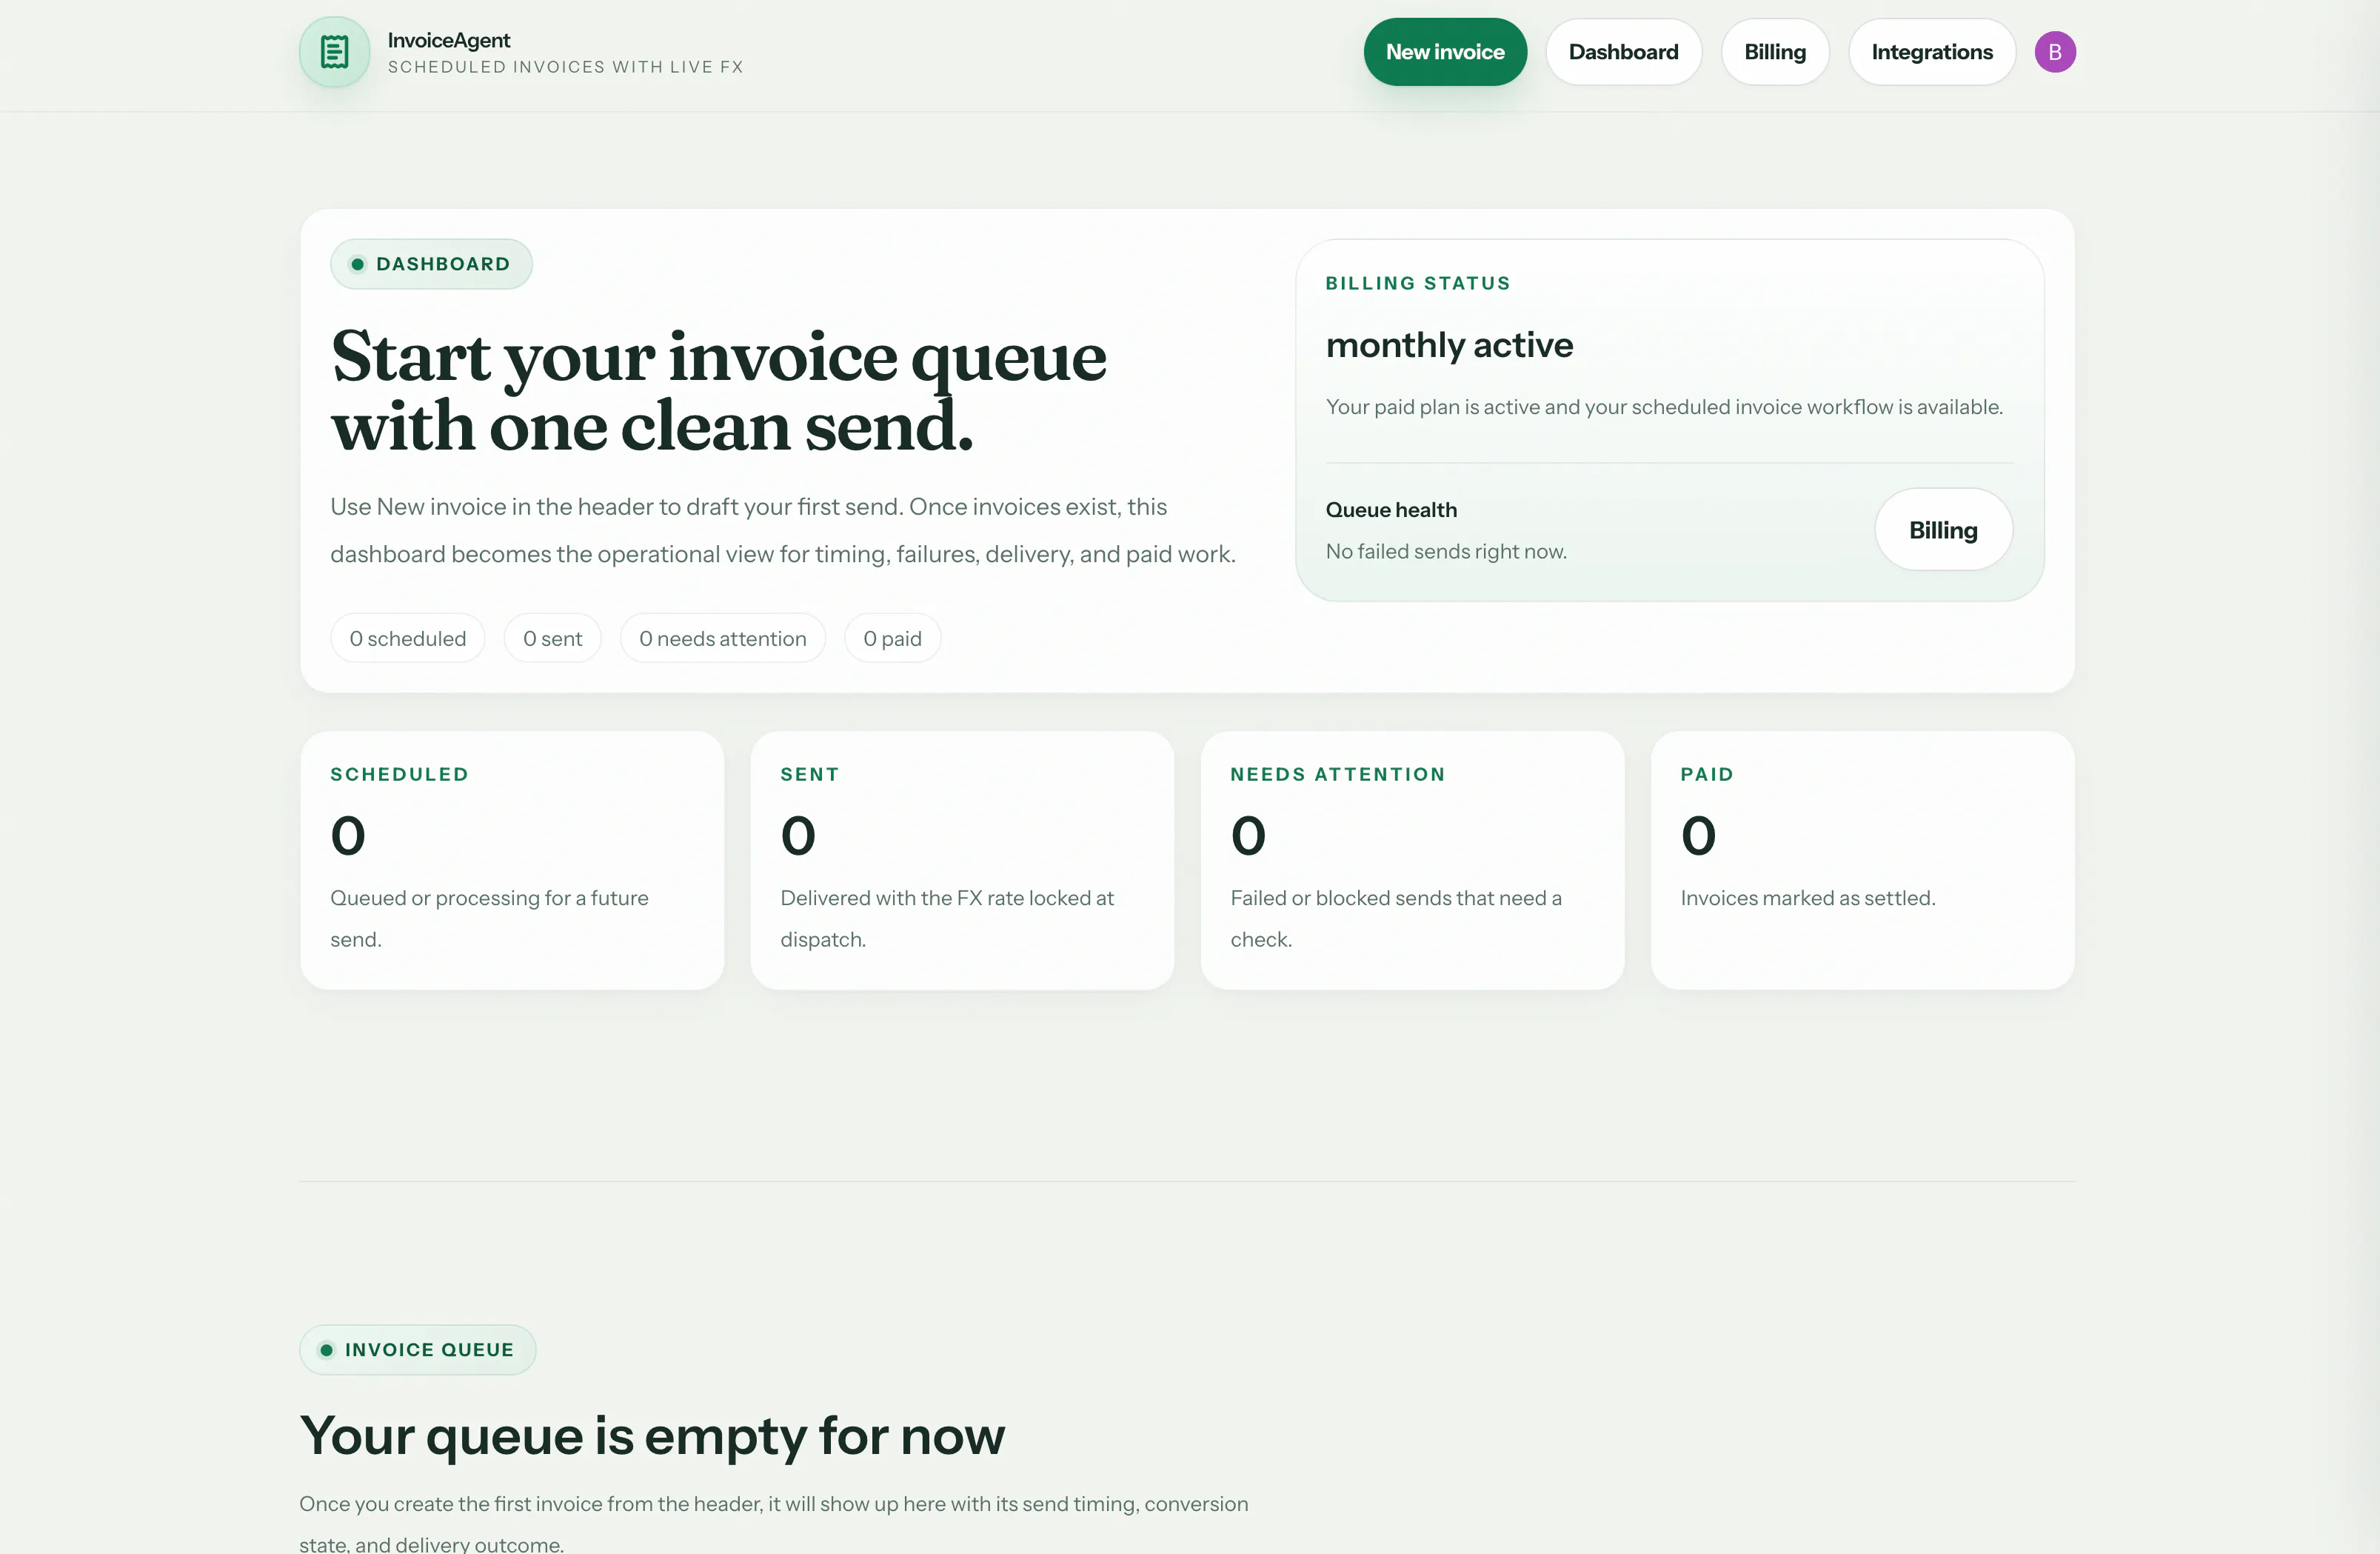Open the Integrations page

click(x=1932, y=52)
